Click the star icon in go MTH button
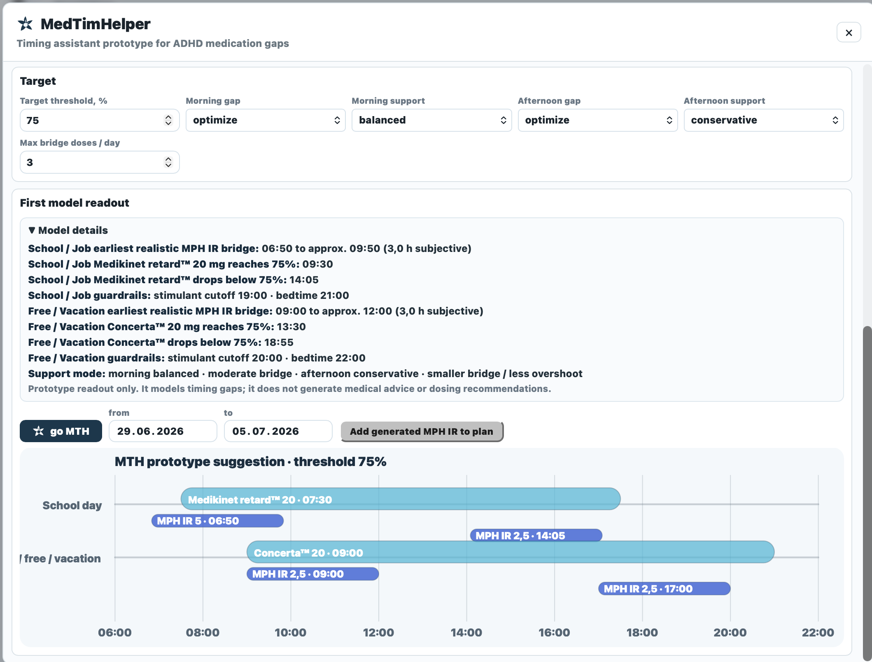This screenshot has width=872, height=662. (x=39, y=431)
